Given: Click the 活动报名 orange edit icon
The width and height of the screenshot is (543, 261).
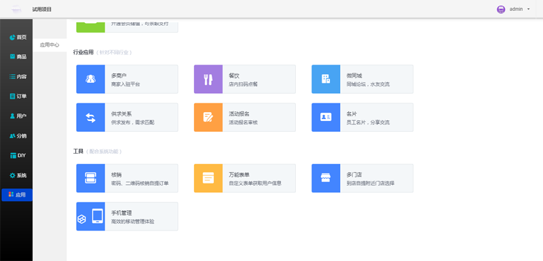Looking at the screenshot, I should click(x=208, y=117).
